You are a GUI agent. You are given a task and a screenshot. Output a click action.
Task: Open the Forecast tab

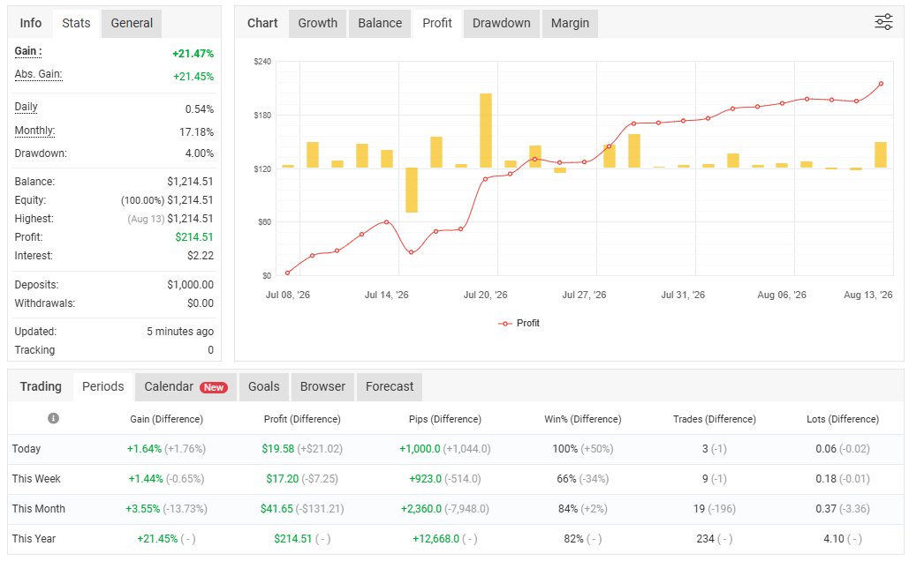[390, 386]
